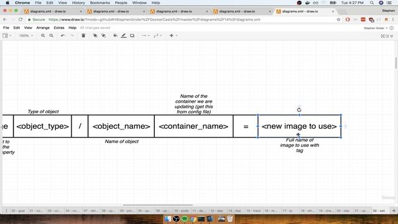Open the view panels layout dropdown

(7, 36)
